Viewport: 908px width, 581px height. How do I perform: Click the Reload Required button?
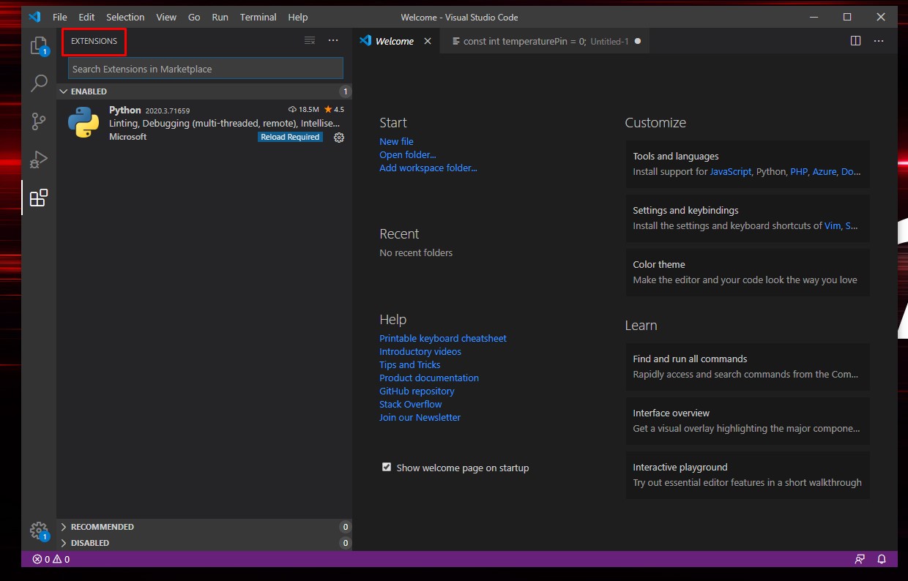tap(290, 137)
